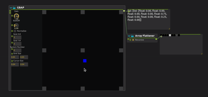The image size is (208, 97).
Task: Collapse the GBAP node chevron
Action: pyautogui.click(x=11, y=8)
